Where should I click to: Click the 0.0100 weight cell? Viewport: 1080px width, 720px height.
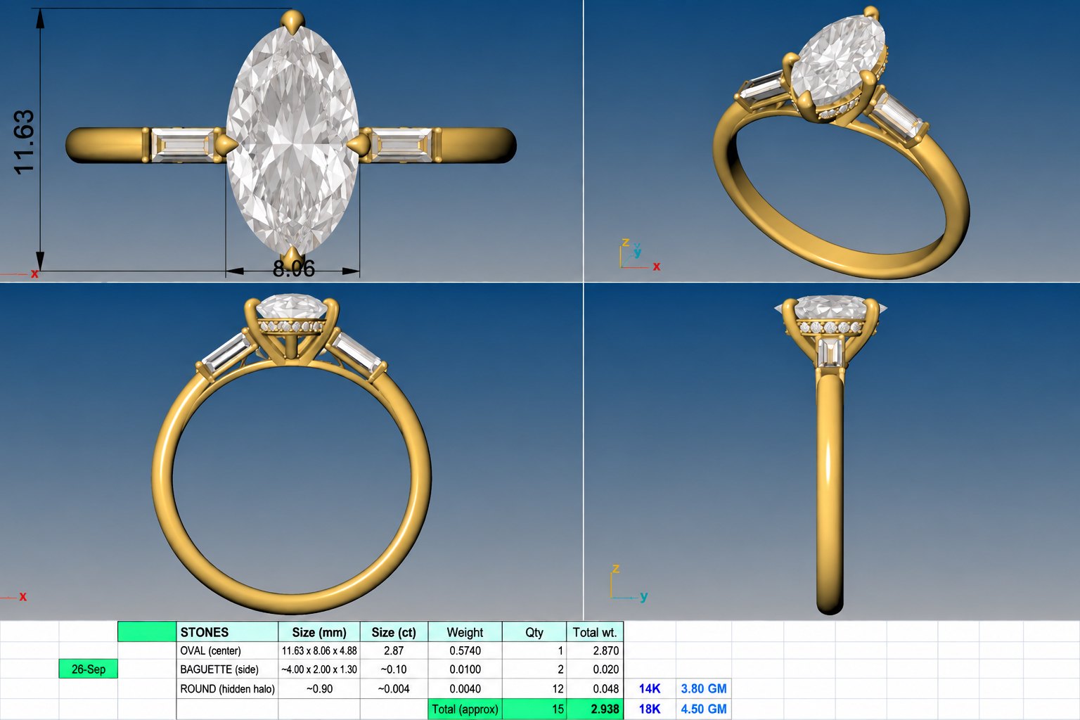(x=465, y=669)
